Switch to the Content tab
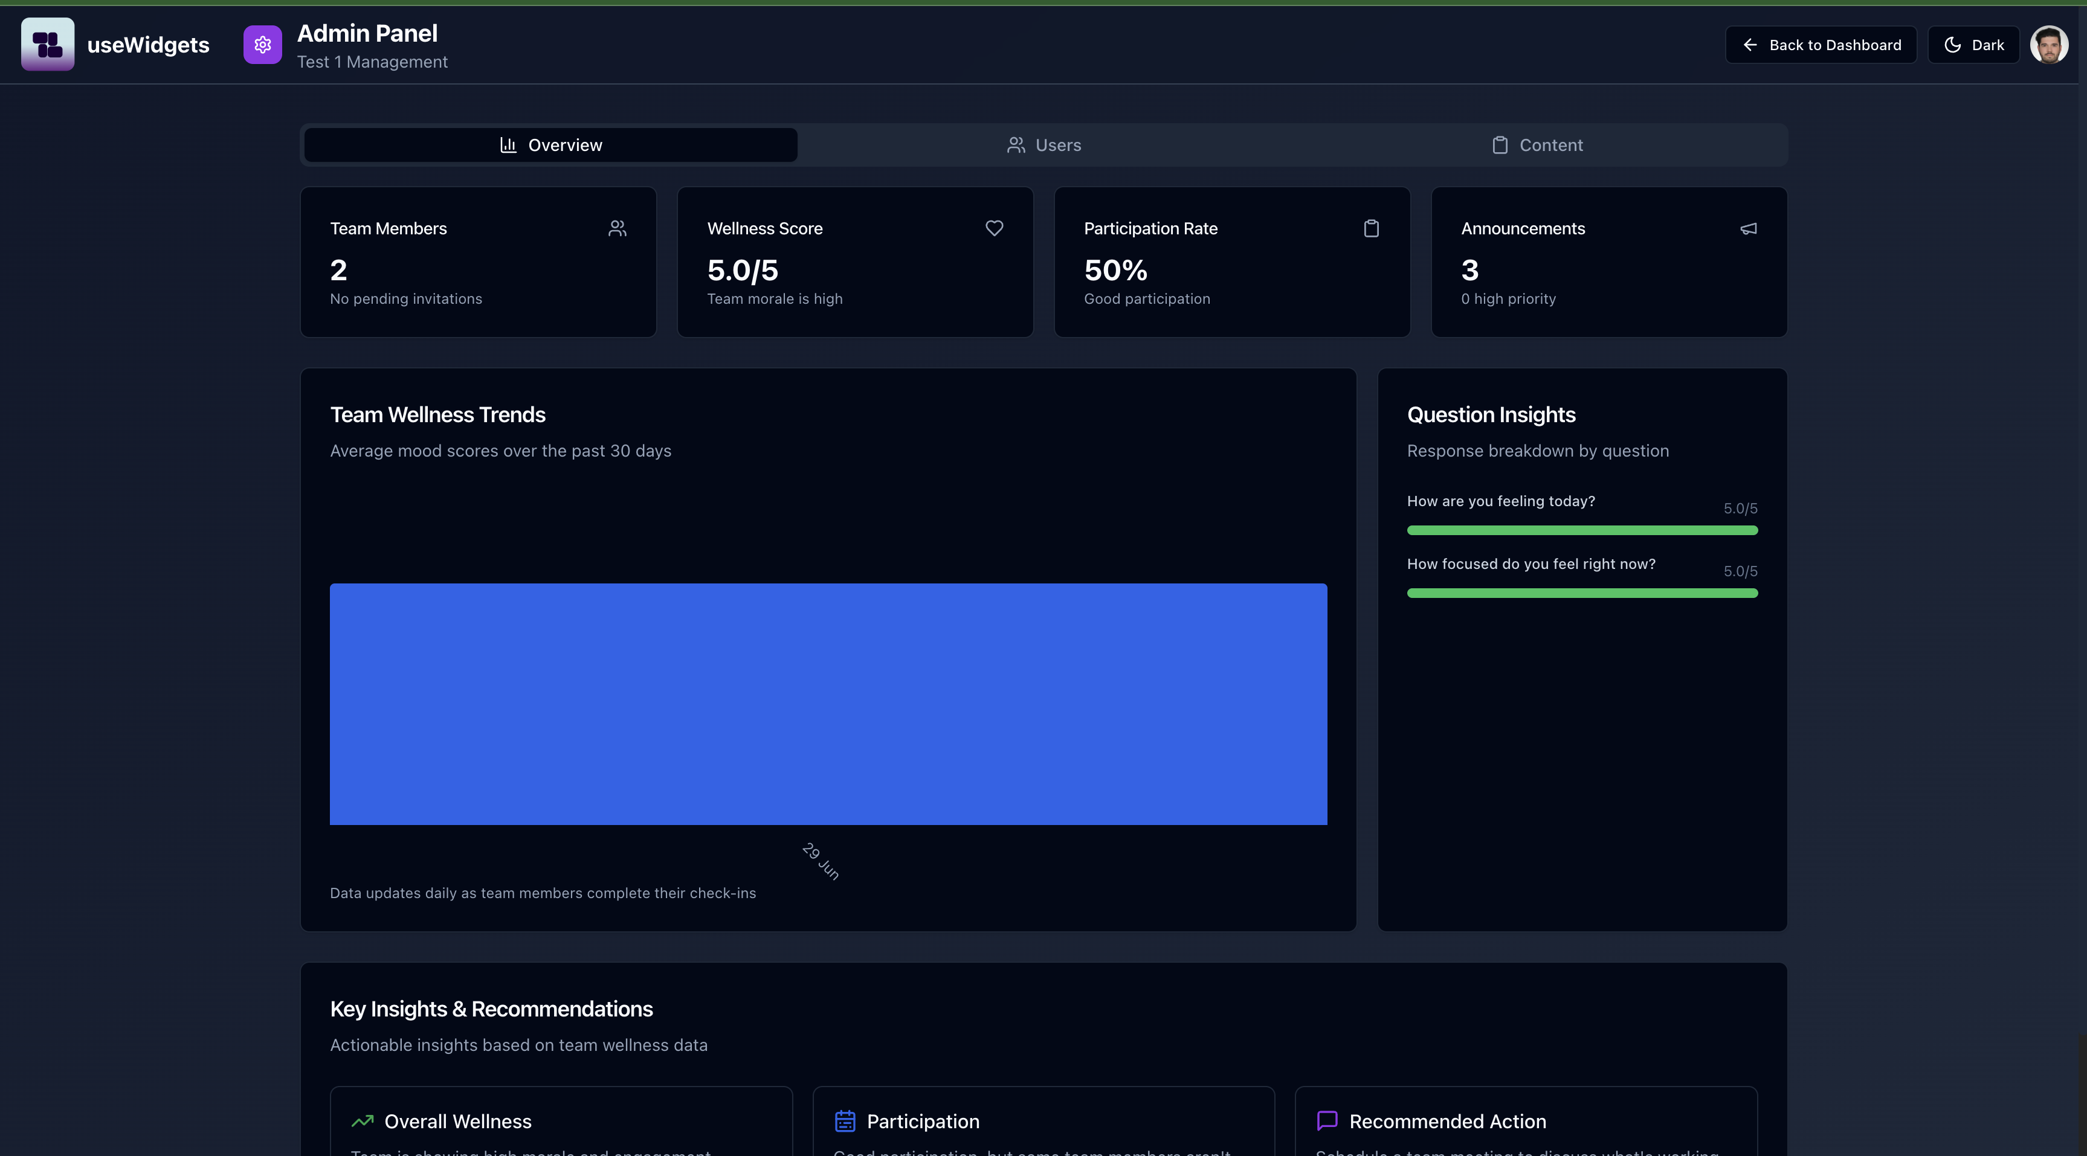The width and height of the screenshot is (2087, 1156). tap(1537, 145)
